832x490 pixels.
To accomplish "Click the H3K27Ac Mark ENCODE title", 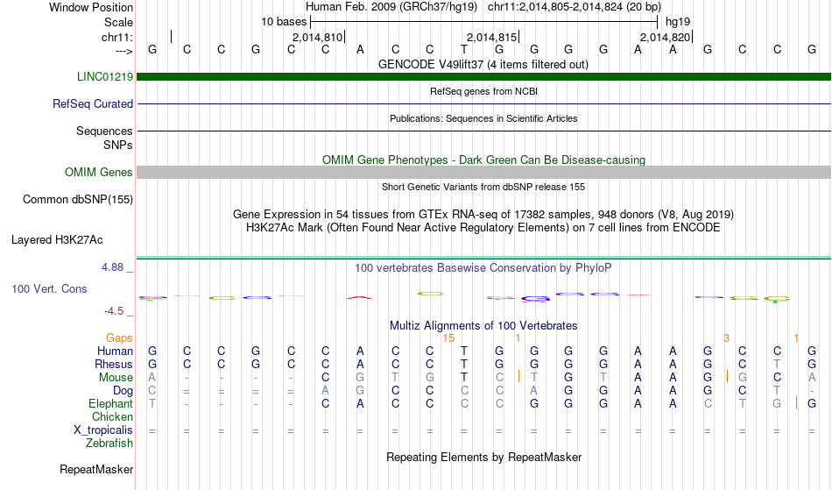I will [x=483, y=228].
